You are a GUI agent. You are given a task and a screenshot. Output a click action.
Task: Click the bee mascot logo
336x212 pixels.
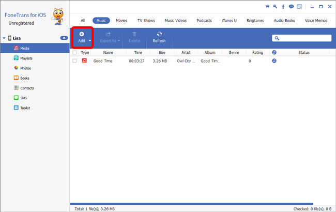tap(58, 17)
